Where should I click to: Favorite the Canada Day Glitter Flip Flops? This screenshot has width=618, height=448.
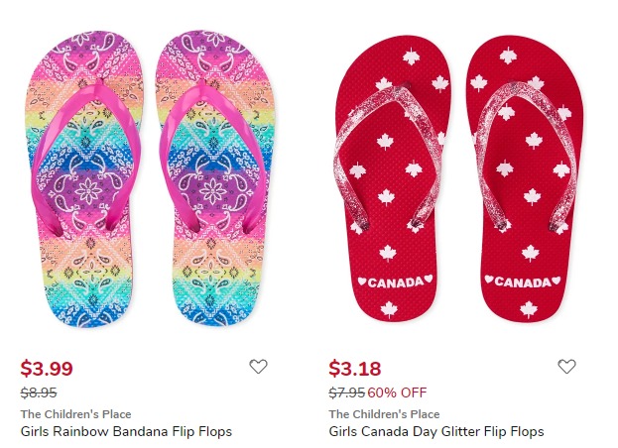pyautogui.click(x=566, y=367)
